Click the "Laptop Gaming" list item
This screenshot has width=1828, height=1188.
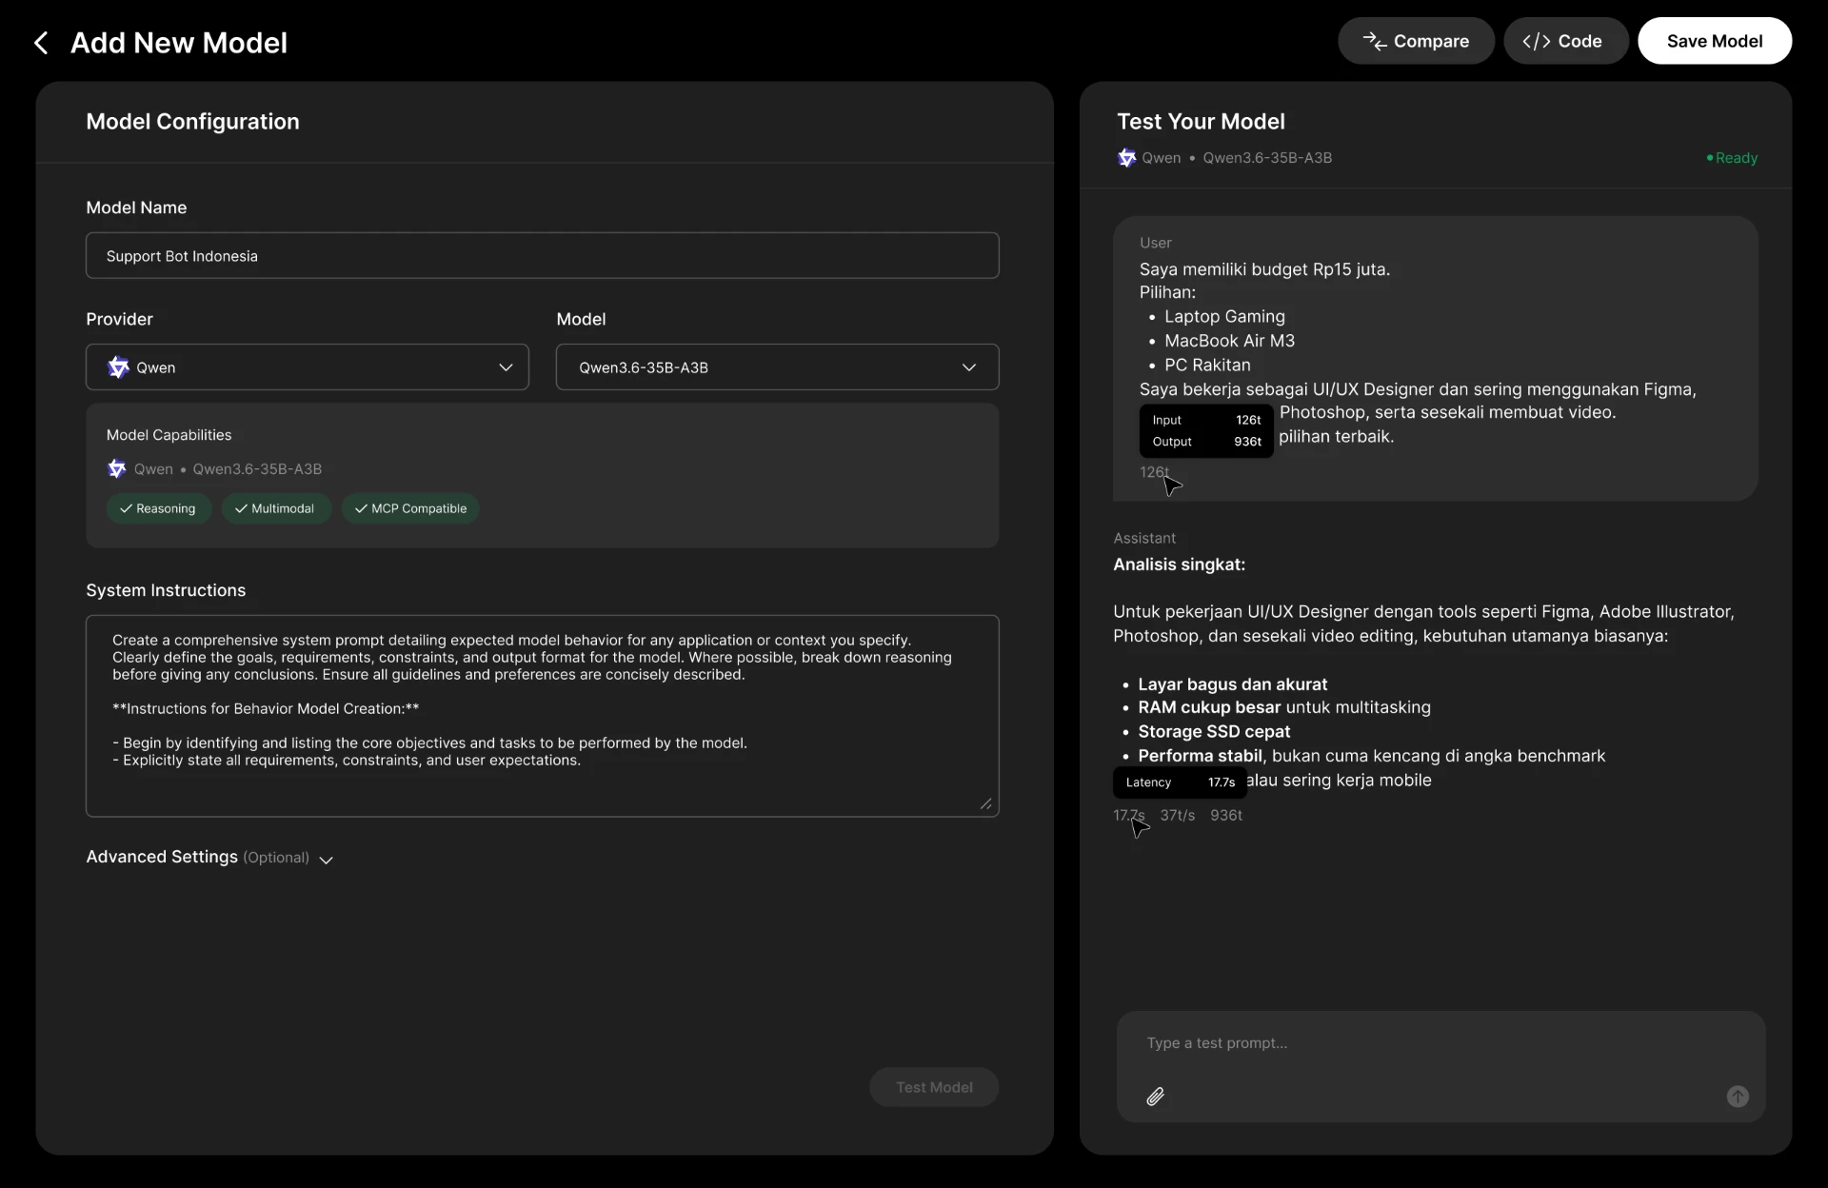point(1224,316)
